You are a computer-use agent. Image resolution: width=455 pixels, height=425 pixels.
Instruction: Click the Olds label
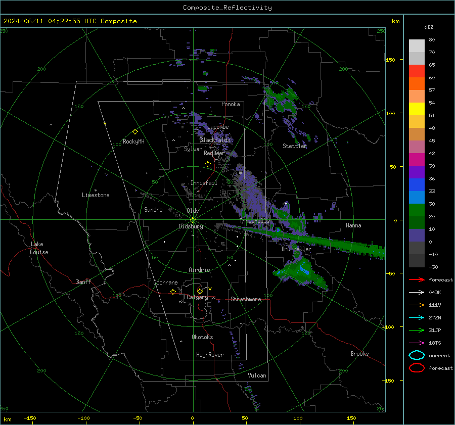point(193,211)
